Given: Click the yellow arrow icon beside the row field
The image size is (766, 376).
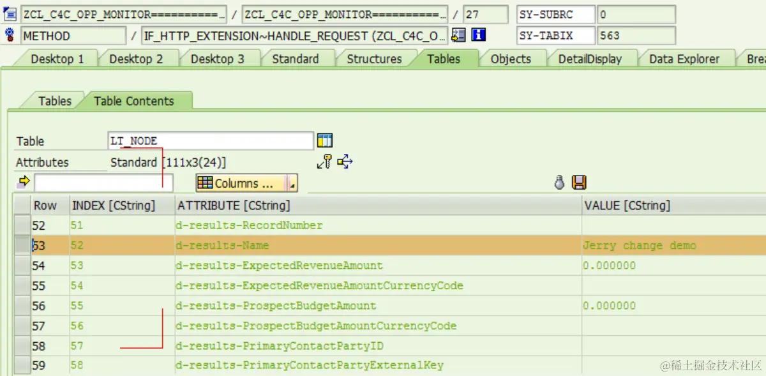Looking at the screenshot, I should [x=24, y=182].
